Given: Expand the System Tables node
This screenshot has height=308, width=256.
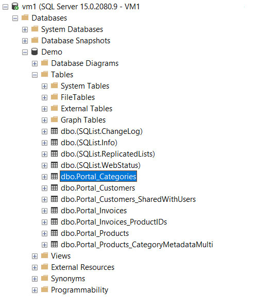Looking at the screenshot, I should [45, 87].
